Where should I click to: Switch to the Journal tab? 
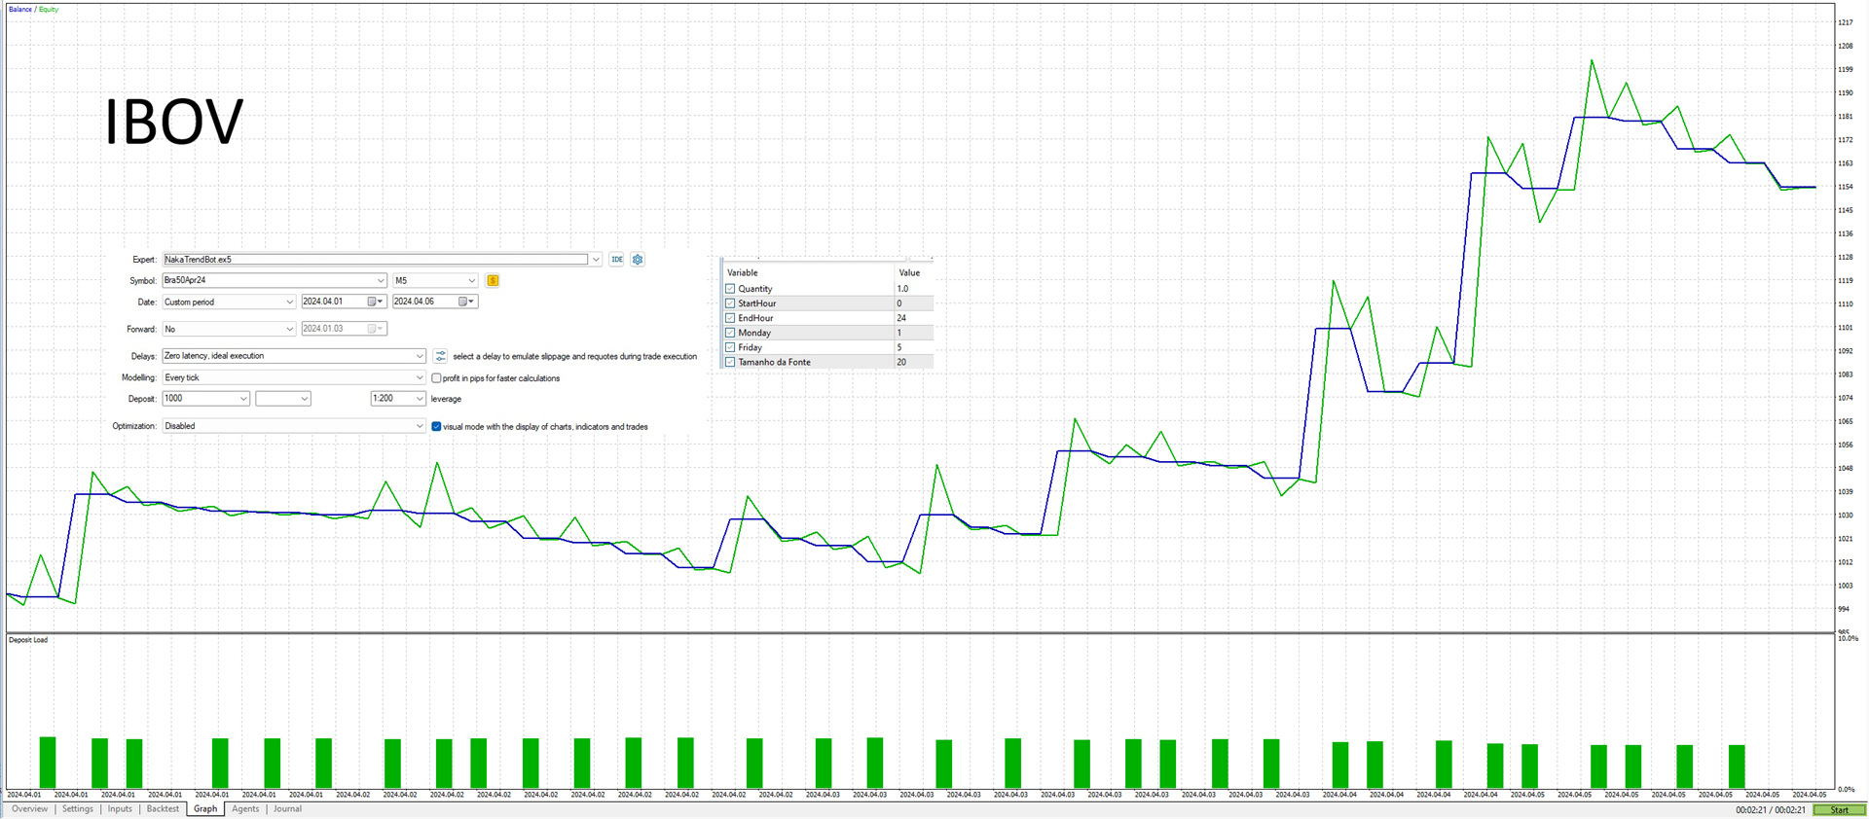pos(287,809)
